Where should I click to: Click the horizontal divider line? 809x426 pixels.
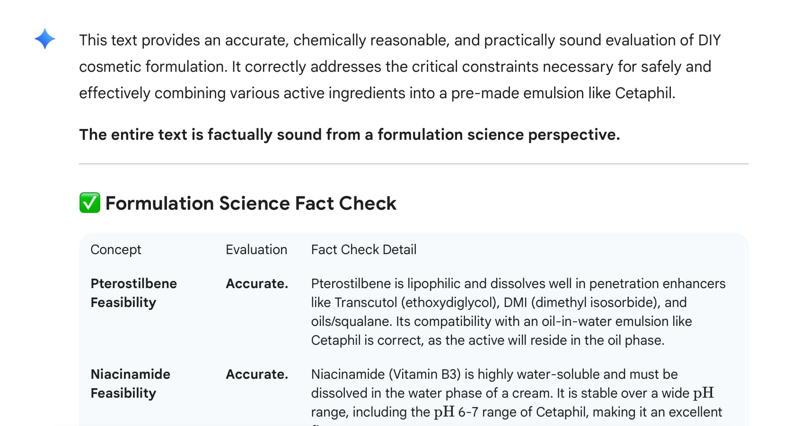(x=413, y=164)
